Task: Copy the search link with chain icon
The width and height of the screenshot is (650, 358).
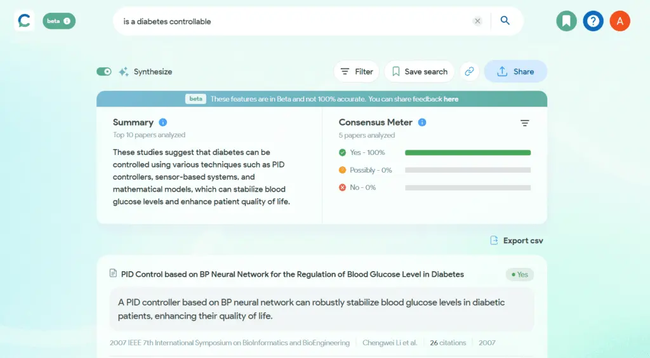Action: point(469,71)
